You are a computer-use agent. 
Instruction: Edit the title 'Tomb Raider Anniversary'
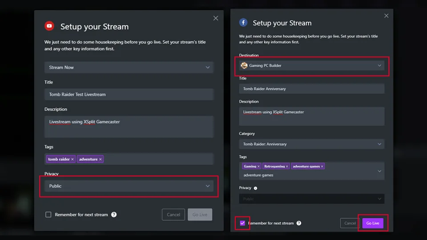[x=312, y=89]
